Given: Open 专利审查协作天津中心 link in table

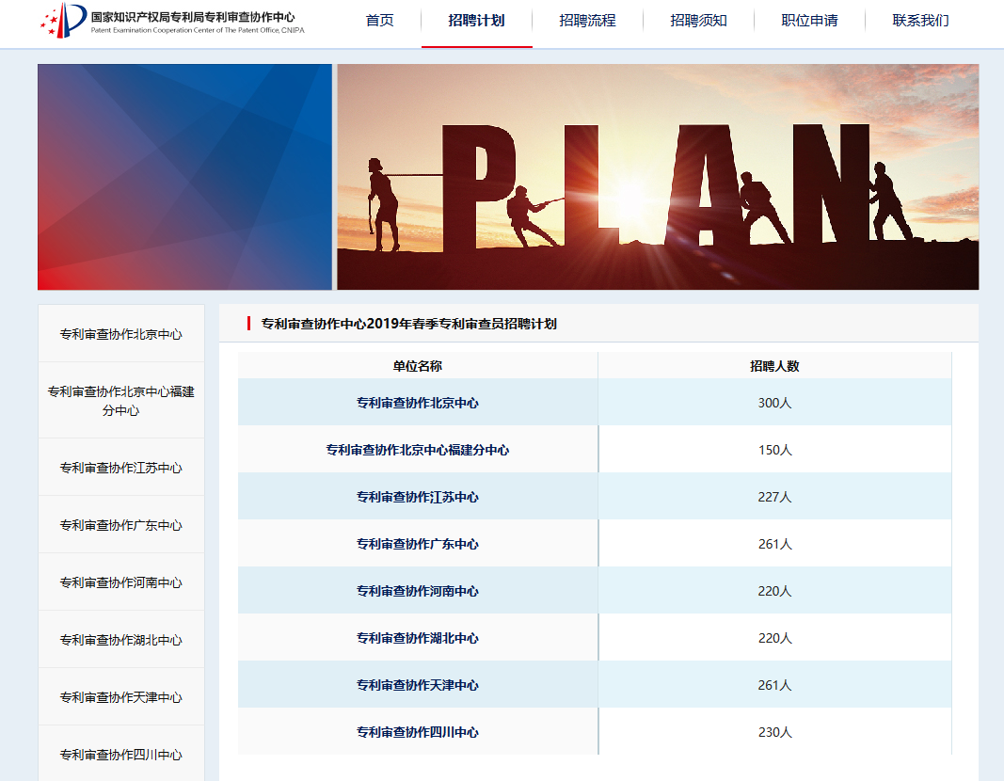Looking at the screenshot, I should tap(418, 685).
